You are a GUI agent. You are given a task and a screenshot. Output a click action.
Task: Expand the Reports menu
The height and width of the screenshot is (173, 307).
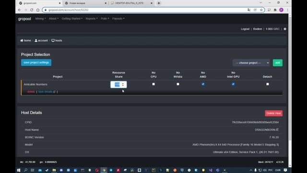click(x=92, y=19)
